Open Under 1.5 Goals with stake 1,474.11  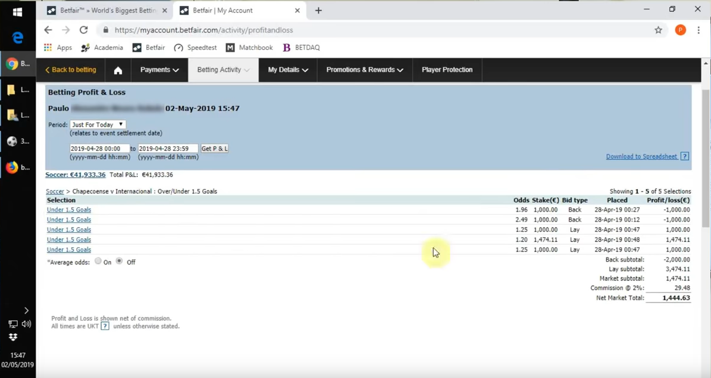point(69,240)
